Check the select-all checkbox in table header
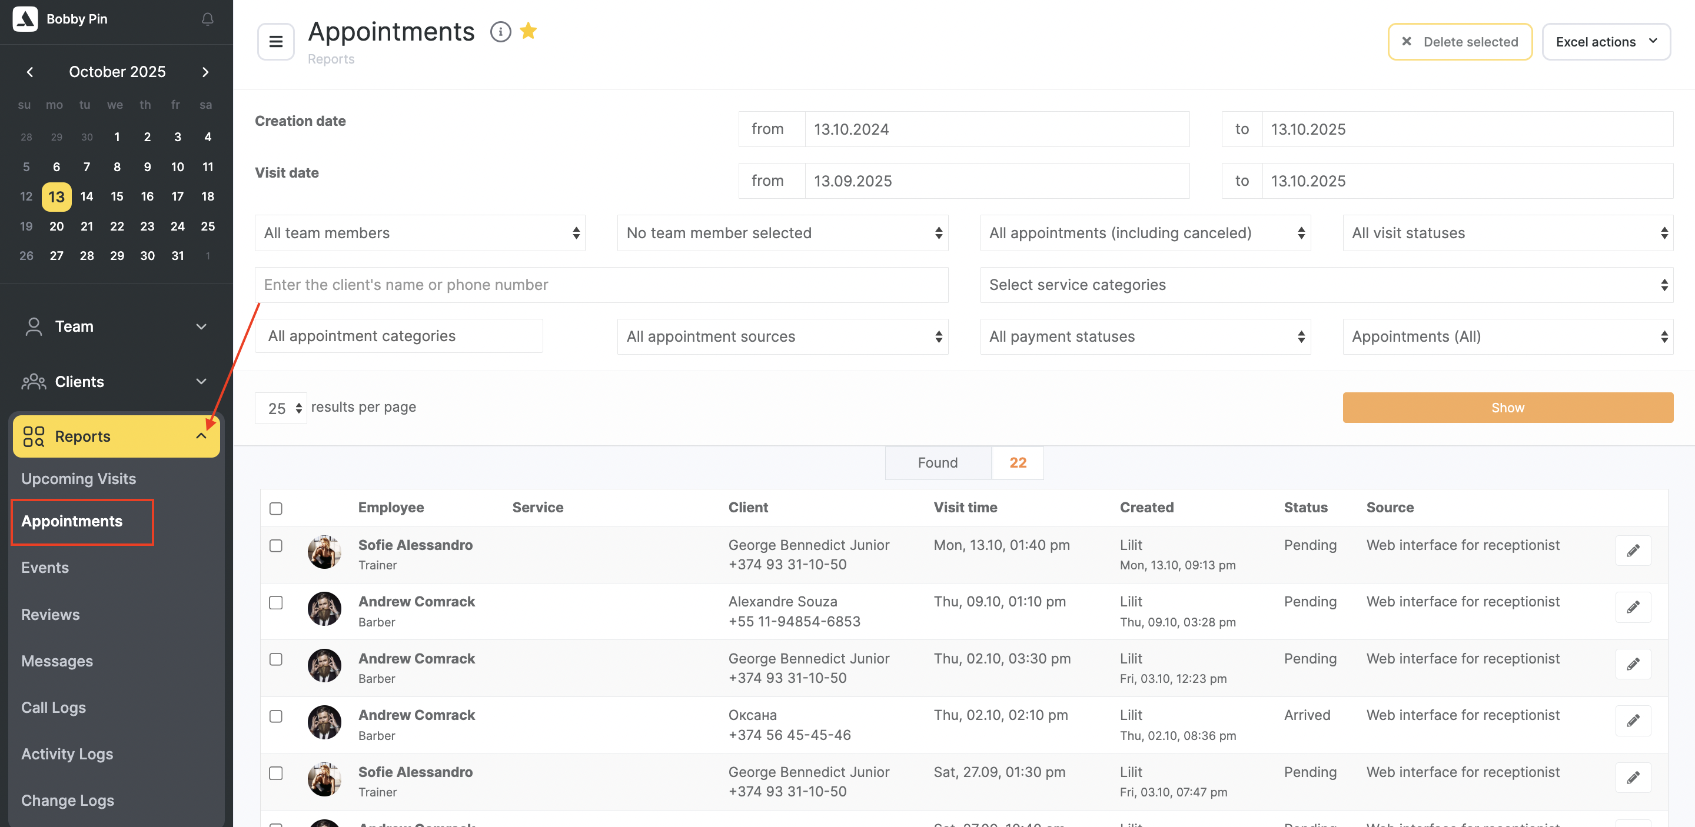The height and width of the screenshot is (827, 1695). (x=275, y=508)
